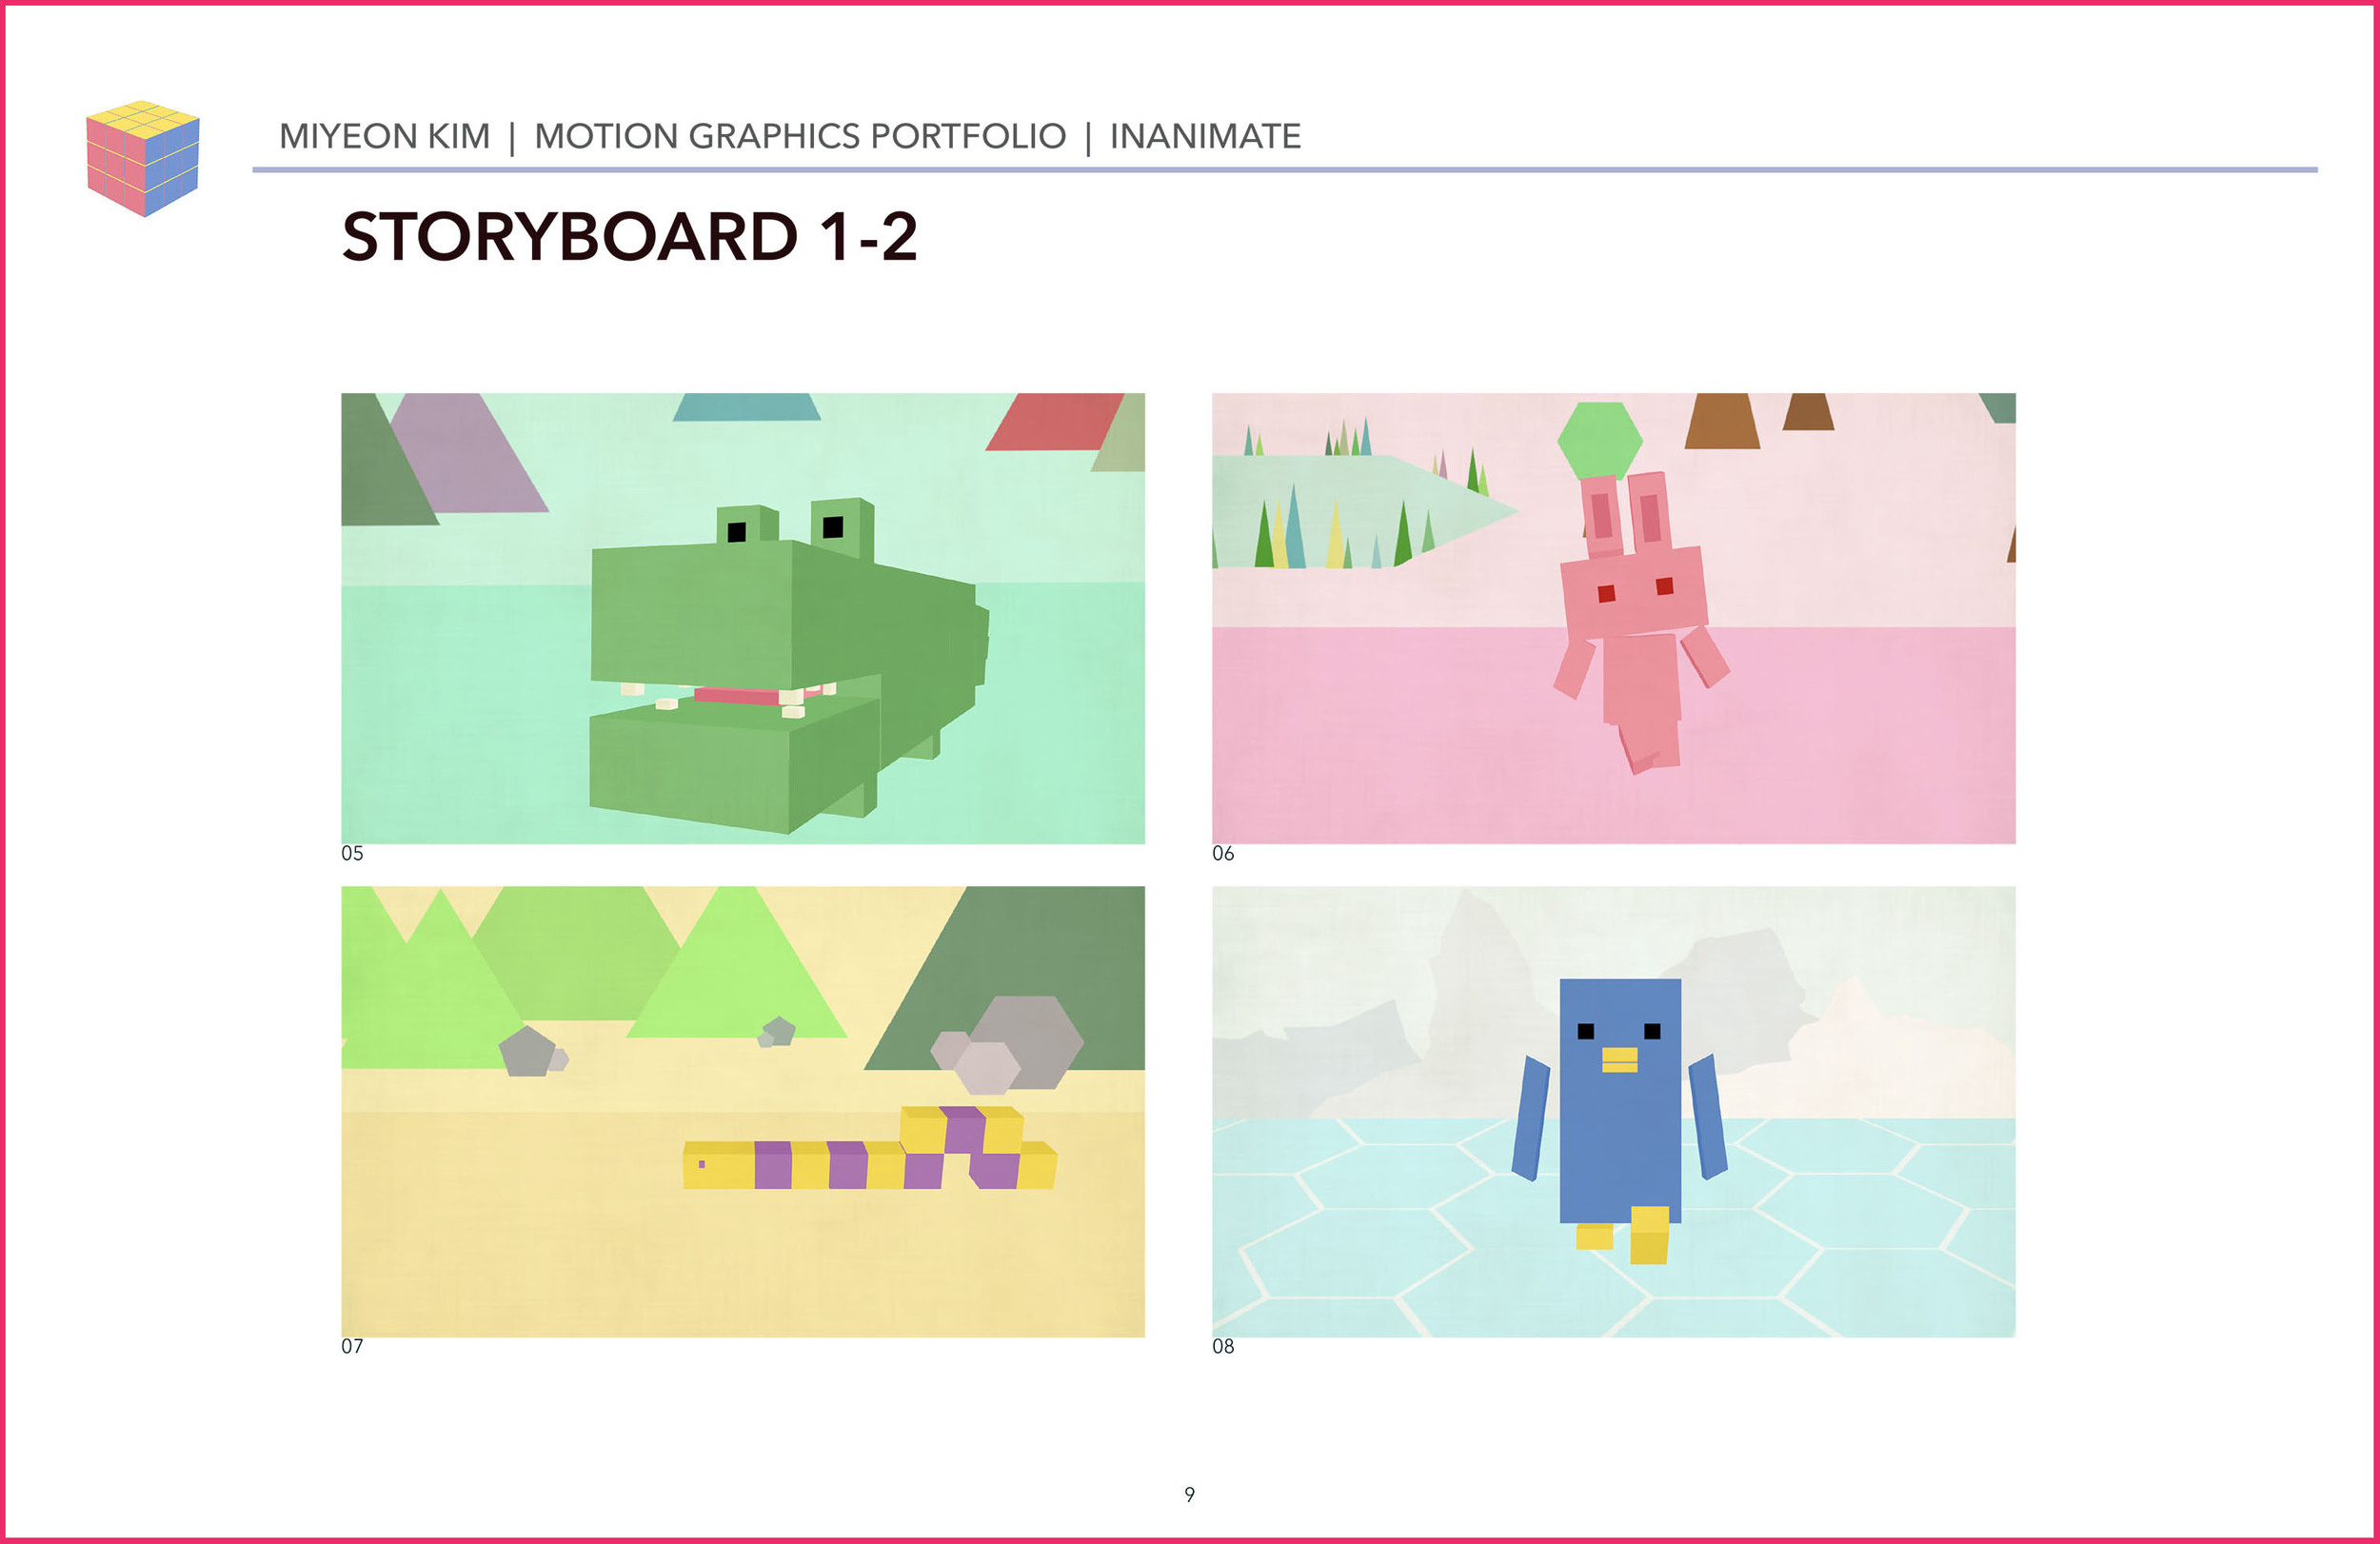Click the STORYBOARD 1-2 title
2380x1544 pixels.
[x=629, y=237]
